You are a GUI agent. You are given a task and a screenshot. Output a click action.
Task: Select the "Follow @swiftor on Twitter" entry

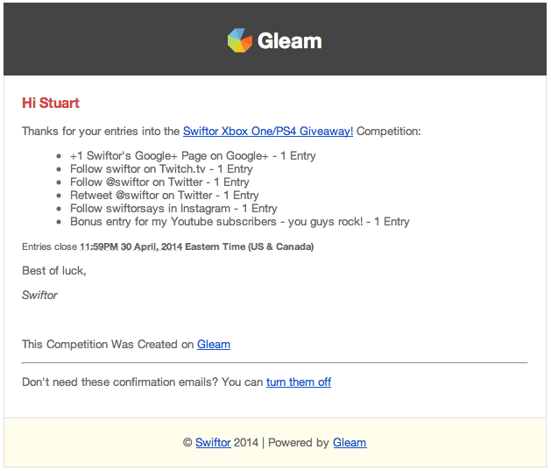tap(159, 182)
